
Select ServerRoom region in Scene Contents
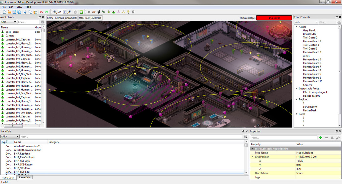coord(310,107)
